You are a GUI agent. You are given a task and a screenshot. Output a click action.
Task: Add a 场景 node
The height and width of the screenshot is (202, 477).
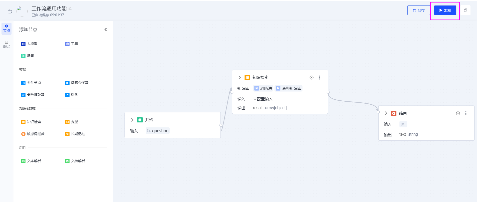(28, 56)
